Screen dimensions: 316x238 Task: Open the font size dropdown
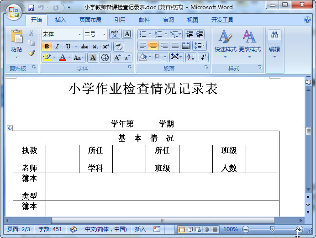pos(104,34)
